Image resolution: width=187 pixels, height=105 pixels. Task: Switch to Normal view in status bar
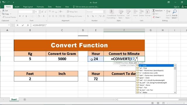153,103
